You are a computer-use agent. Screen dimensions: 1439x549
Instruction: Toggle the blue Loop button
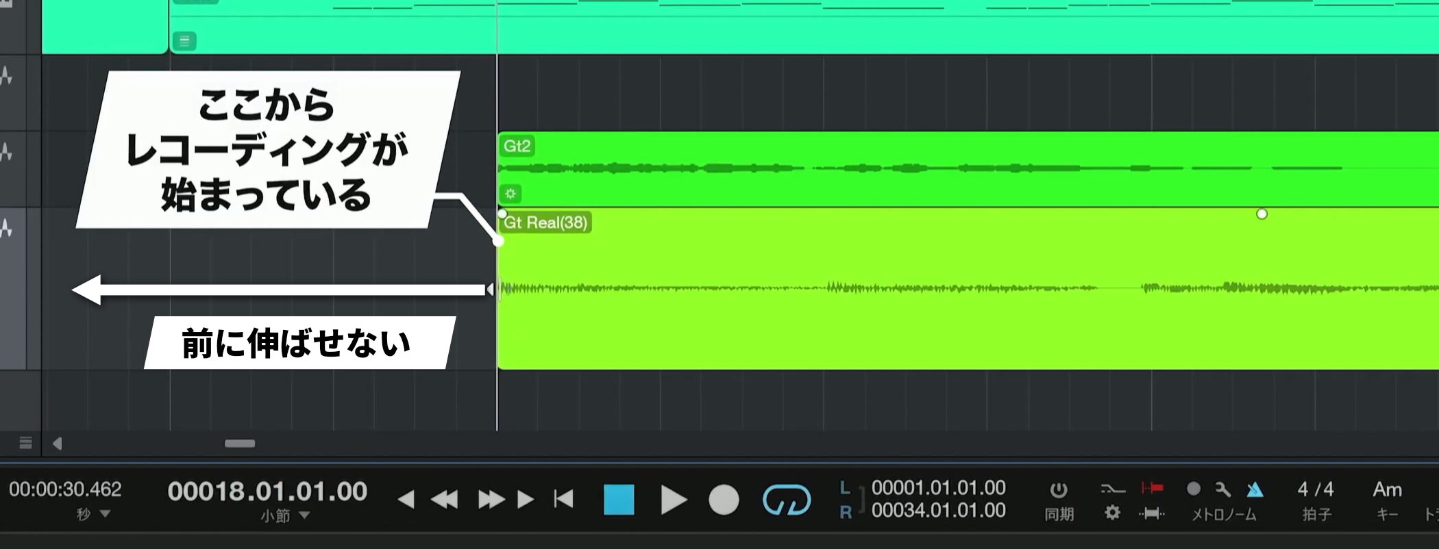[x=786, y=500]
